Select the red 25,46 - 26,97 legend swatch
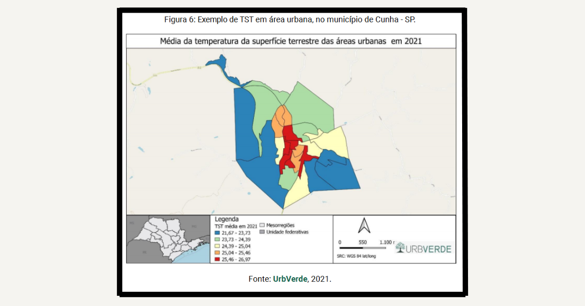 218,260
